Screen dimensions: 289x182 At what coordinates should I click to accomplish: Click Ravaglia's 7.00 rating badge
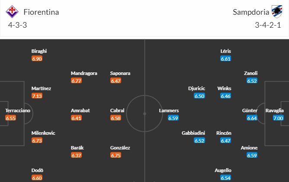coord(278,118)
